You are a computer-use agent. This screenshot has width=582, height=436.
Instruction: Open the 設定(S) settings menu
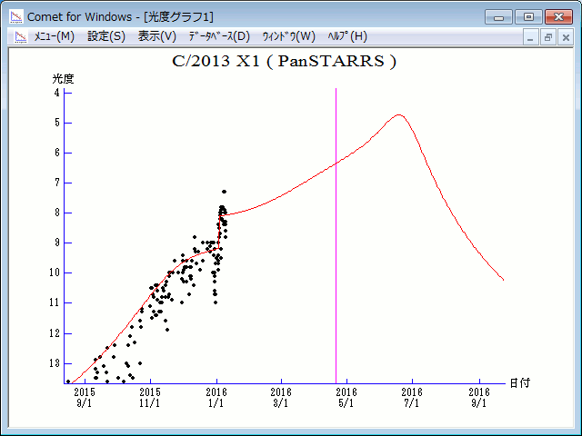(106, 36)
